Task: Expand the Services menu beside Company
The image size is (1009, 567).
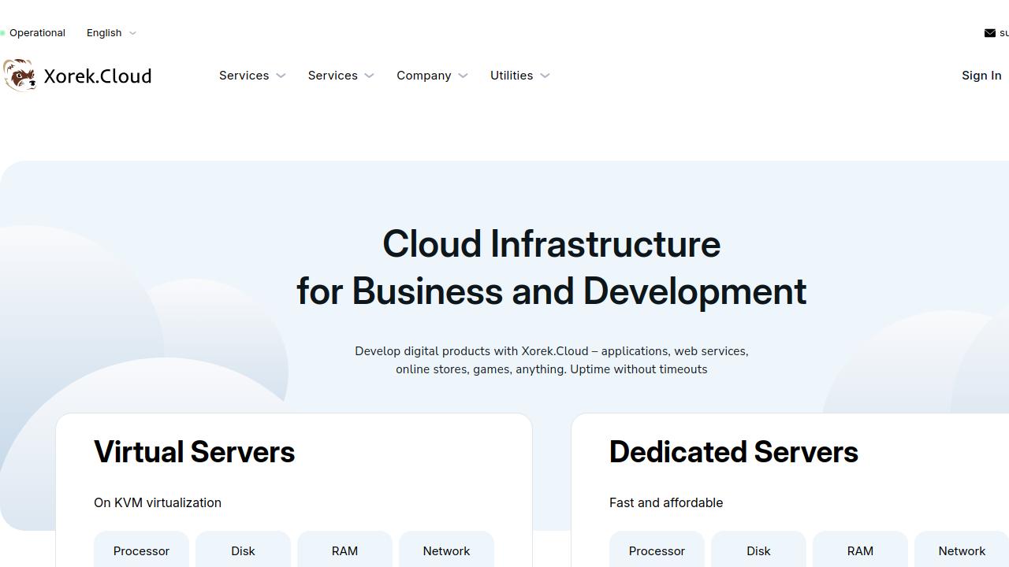Action: tap(341, 76)
